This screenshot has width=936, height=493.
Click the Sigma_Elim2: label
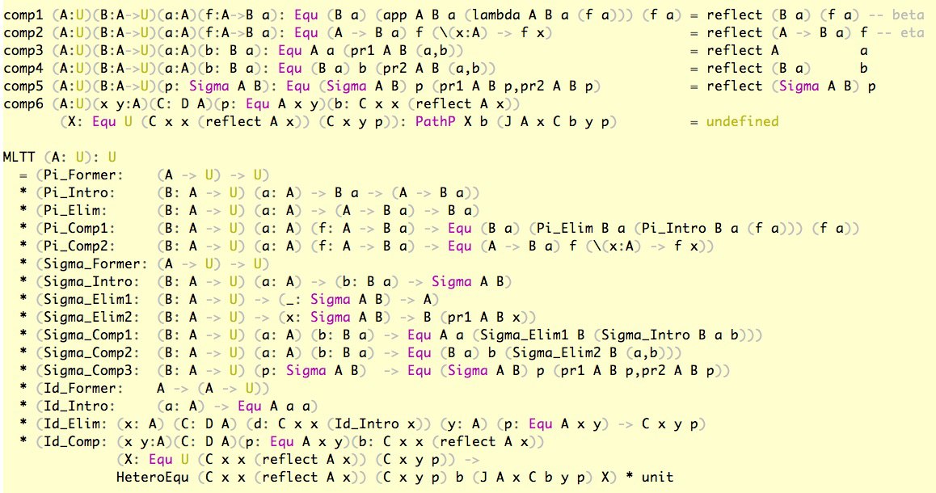click(x=91, y=318)
